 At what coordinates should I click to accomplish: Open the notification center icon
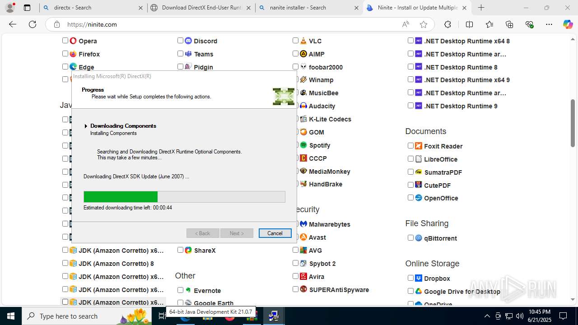coord(563,316)
